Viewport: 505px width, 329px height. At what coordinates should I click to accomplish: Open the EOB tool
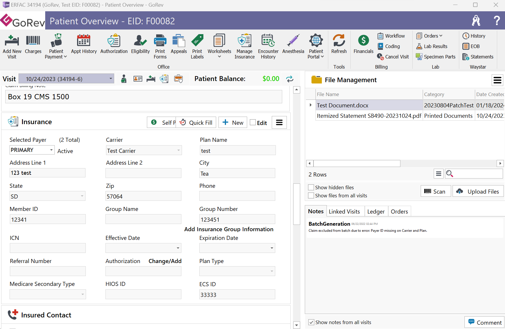pyautogui.click(x=471, y=46)
